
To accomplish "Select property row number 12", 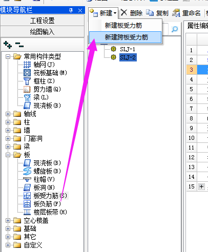I will (192, 157).
